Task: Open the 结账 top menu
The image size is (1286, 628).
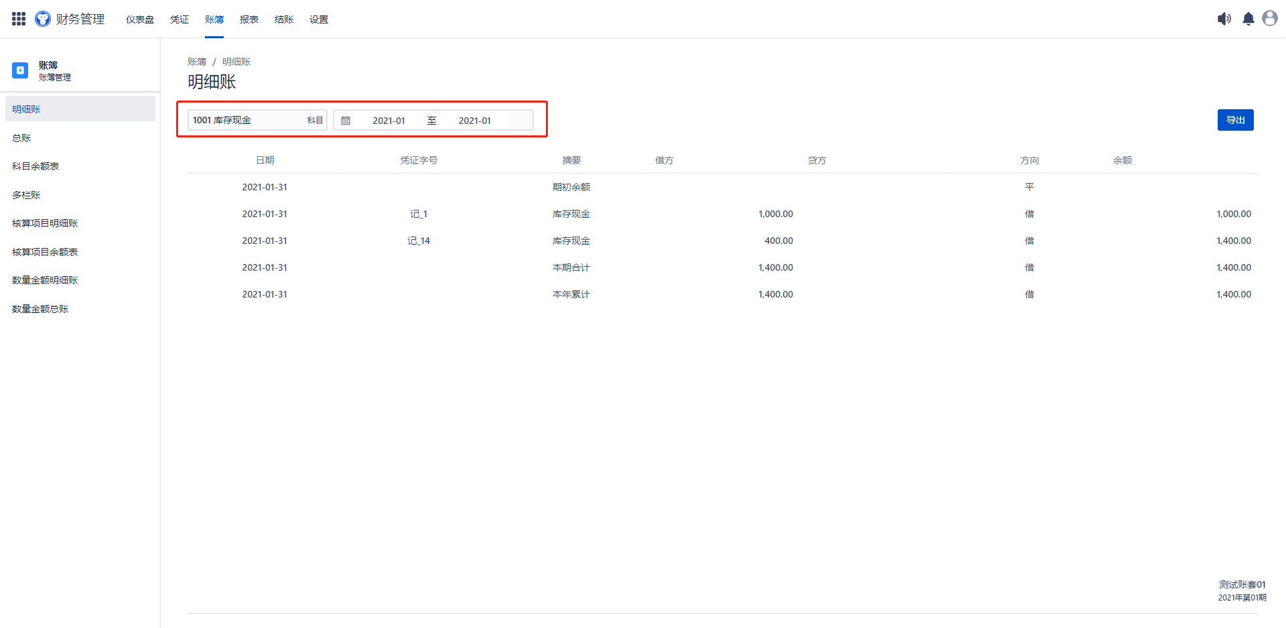Action: pyautogui.click(x=284, y=19)
